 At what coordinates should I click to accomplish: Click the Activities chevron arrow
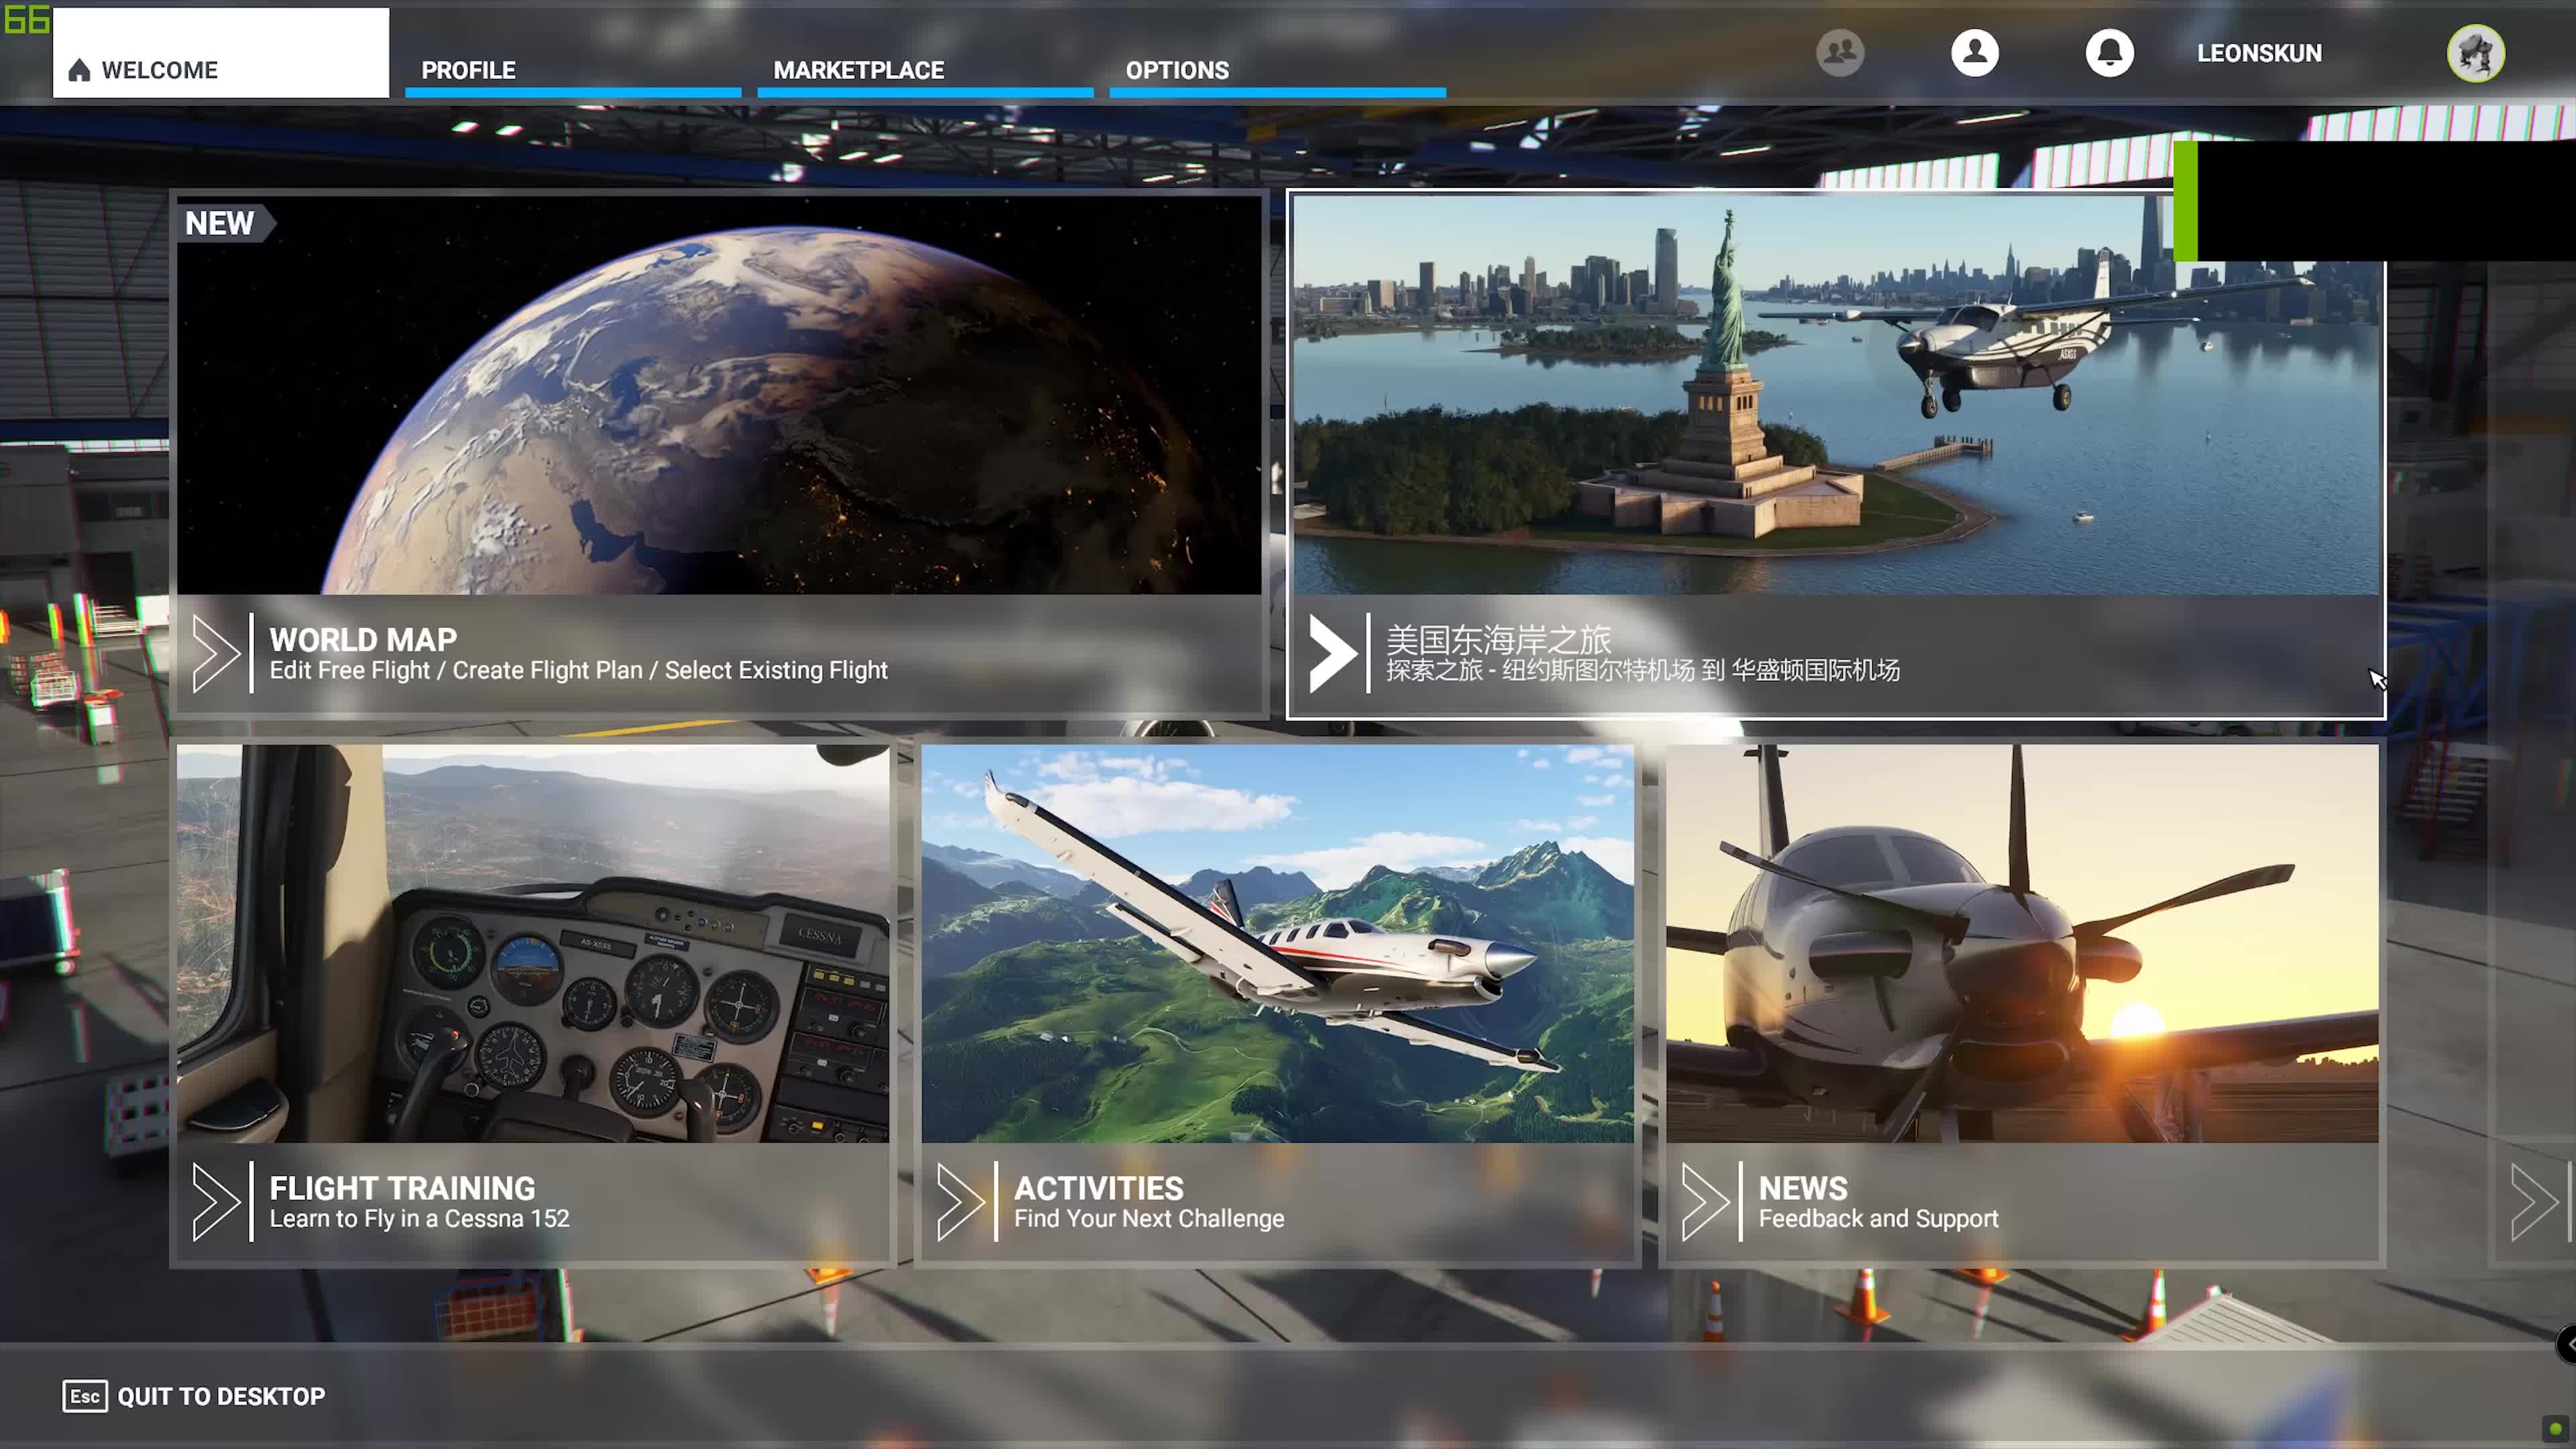click(961, 1201)
